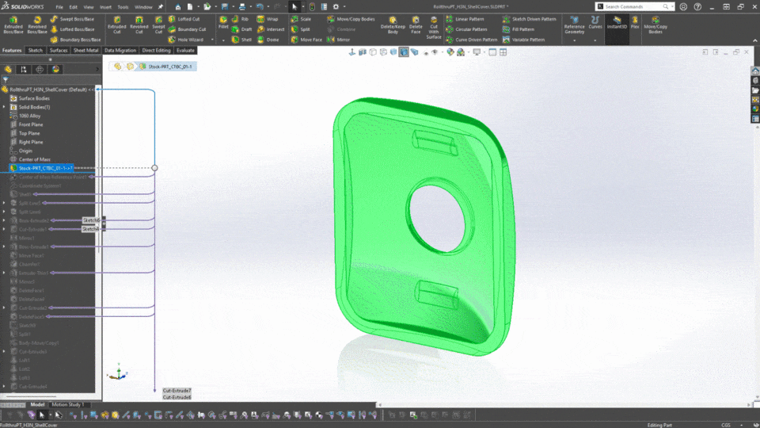
Task: Switch to the Sheet Metal tab
Action: click(85, 50)
